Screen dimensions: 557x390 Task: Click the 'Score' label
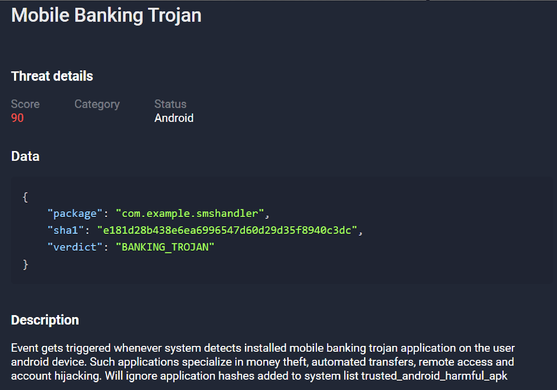25,104
